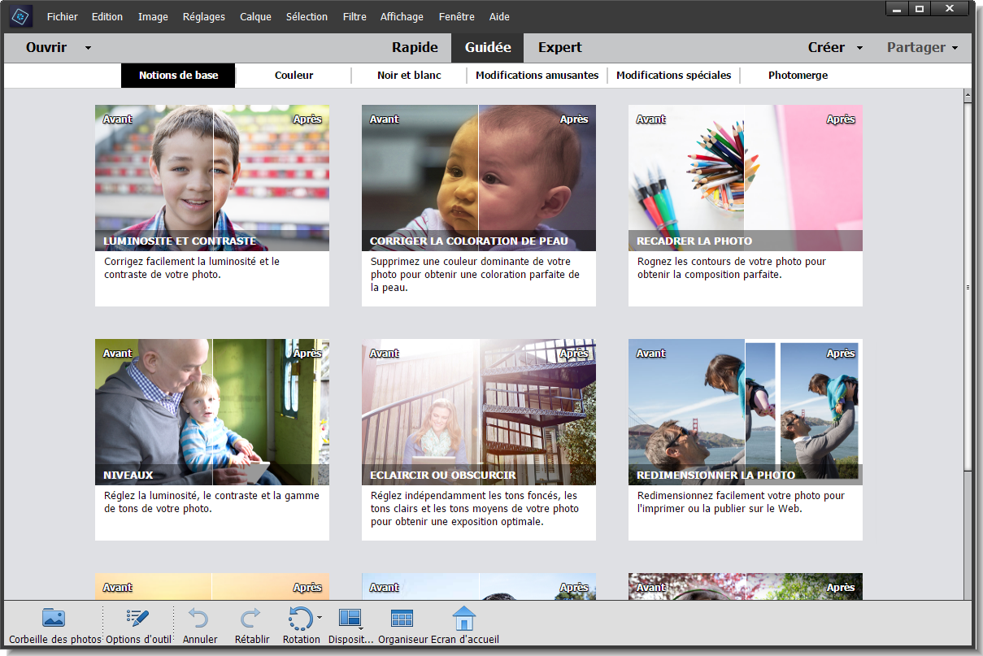Select the Notions de base category
Screen dimensions: 983x656
pyautogui.click(x=179, y=75)
